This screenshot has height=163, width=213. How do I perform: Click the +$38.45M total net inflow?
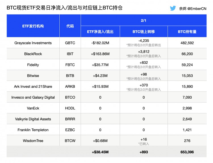click(100, 152)
